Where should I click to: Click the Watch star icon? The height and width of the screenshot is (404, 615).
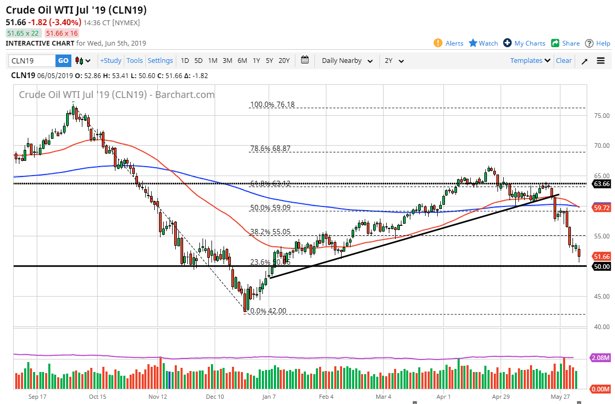coord(473,43)
